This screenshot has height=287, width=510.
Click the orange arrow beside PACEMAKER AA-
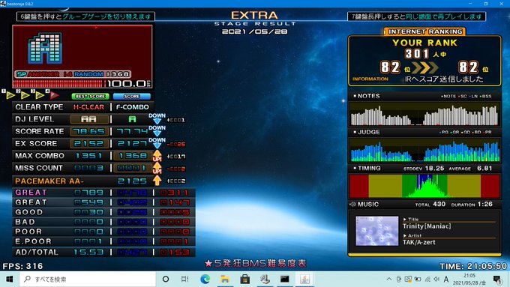click(x=157, y=181)
